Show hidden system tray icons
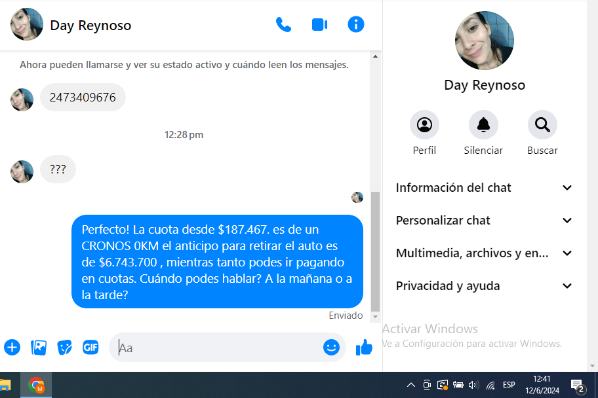The image size is (598, 398). coord(410,385)
